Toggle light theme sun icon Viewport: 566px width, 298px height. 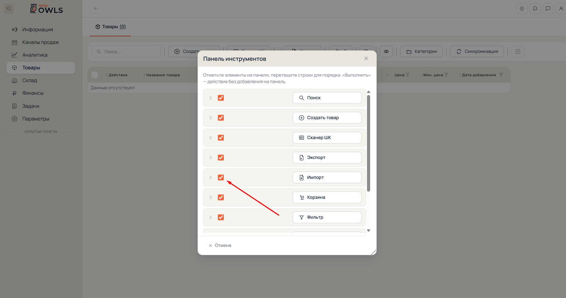522,9
